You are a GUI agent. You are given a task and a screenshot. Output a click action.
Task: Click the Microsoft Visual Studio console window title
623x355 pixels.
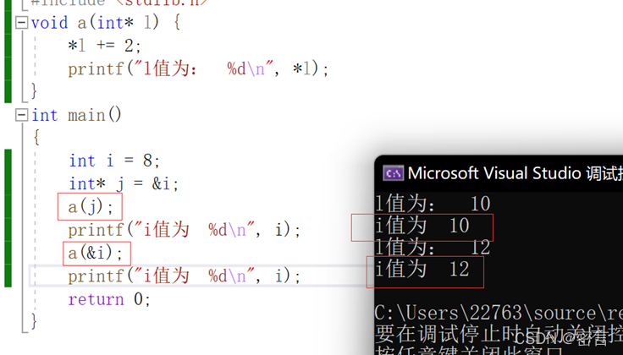point(515,173)
